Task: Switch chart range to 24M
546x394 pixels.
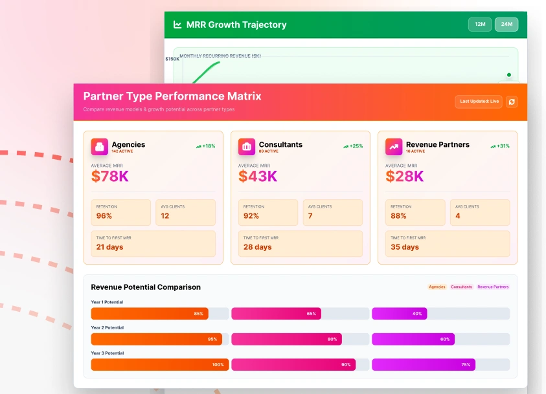Action: click(x=506, y=25)
